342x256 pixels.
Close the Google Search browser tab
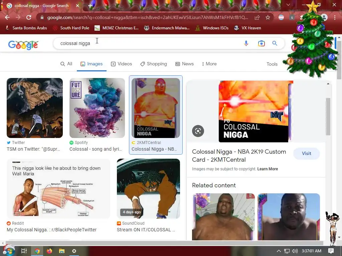coord(77,6)
